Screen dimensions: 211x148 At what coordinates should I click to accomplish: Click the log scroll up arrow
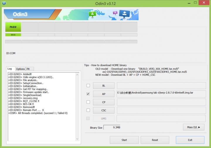pos(77,75)
